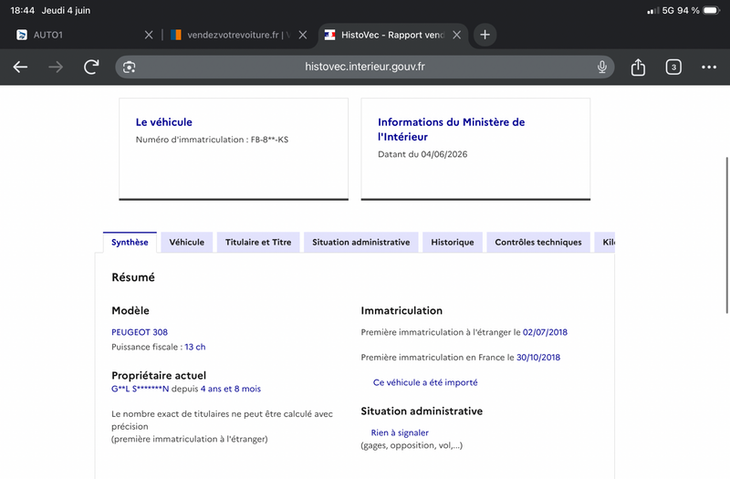The height and width of the screenshot is (479, 730).
Task: Tap the microphone voice search icon
Action: [601, 67]
